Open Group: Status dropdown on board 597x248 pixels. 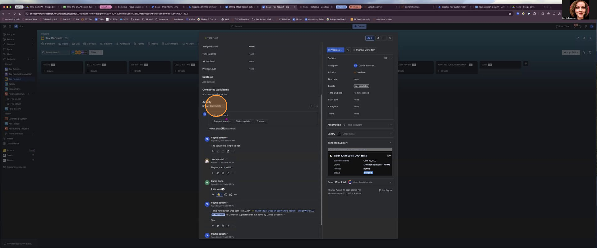(x=571, y=52)
